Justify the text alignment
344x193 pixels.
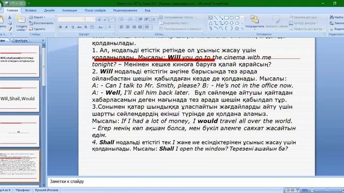(x=140, y=27)
